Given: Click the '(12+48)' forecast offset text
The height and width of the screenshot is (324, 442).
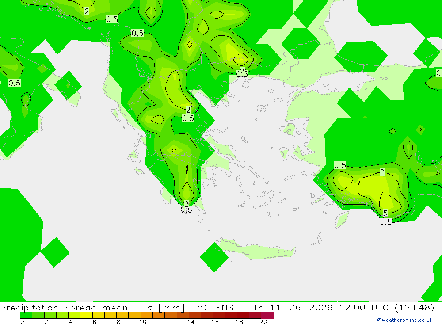Looking at the screenshot, I should [415, 307].
